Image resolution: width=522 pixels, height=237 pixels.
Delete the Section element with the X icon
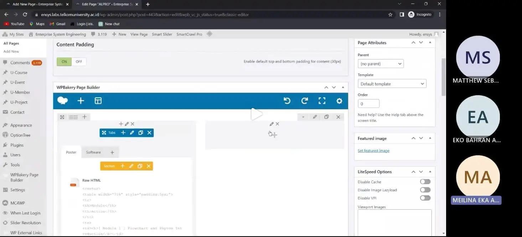point(149,166)
